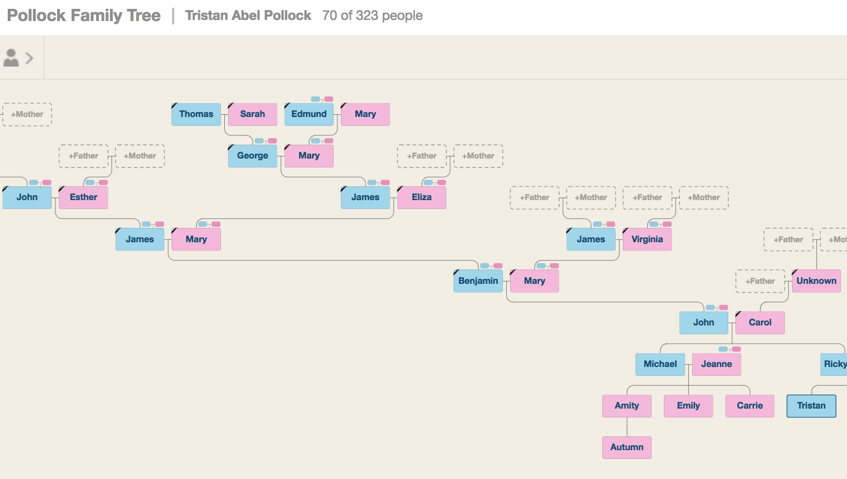Select the Unknown mother node
847x479 pixels.
[x=816, y=281]
